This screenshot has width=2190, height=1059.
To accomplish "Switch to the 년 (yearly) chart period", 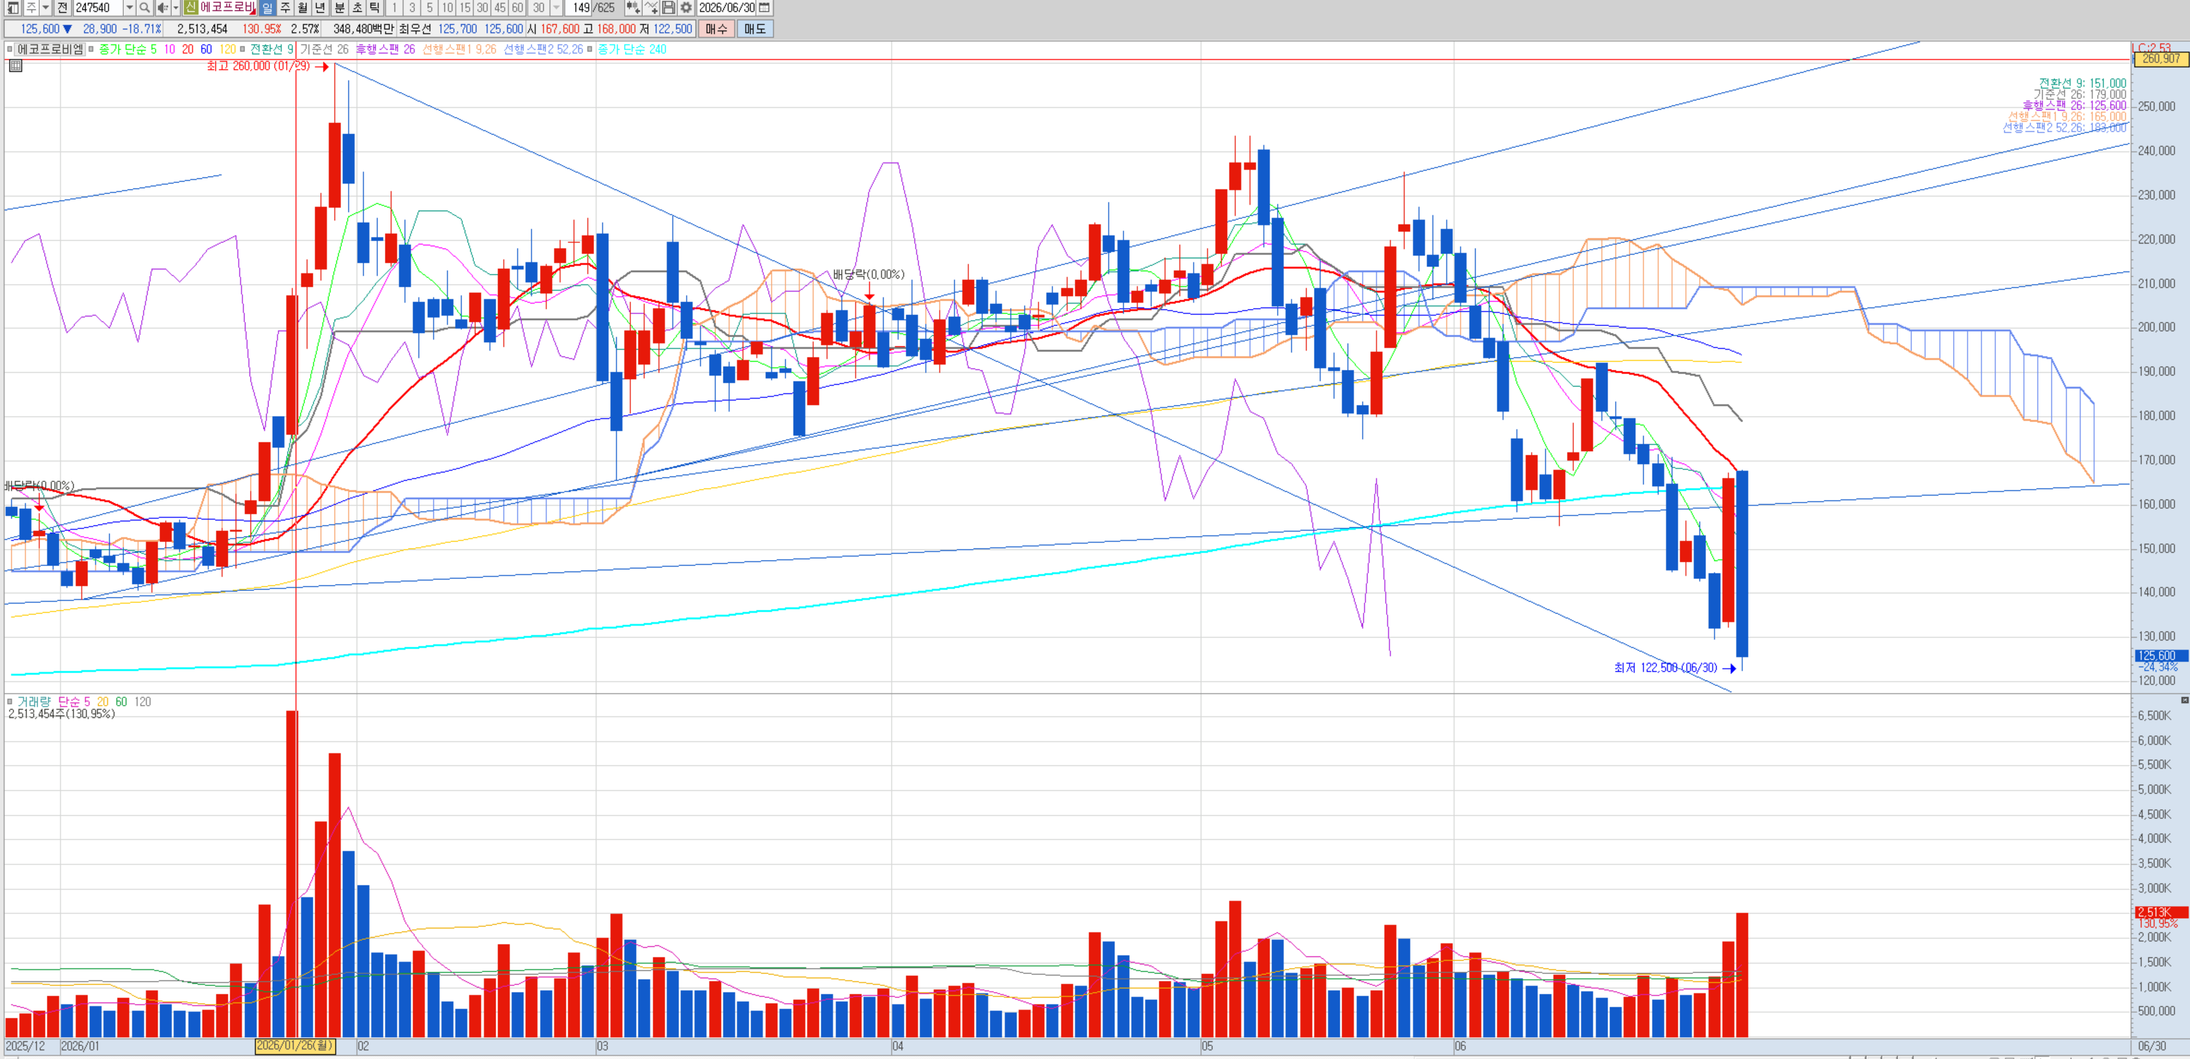I will [x=320, y=7].
